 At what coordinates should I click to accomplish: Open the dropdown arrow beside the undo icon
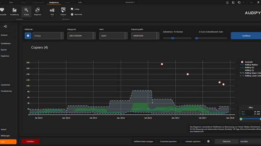[x=243, y=2]
